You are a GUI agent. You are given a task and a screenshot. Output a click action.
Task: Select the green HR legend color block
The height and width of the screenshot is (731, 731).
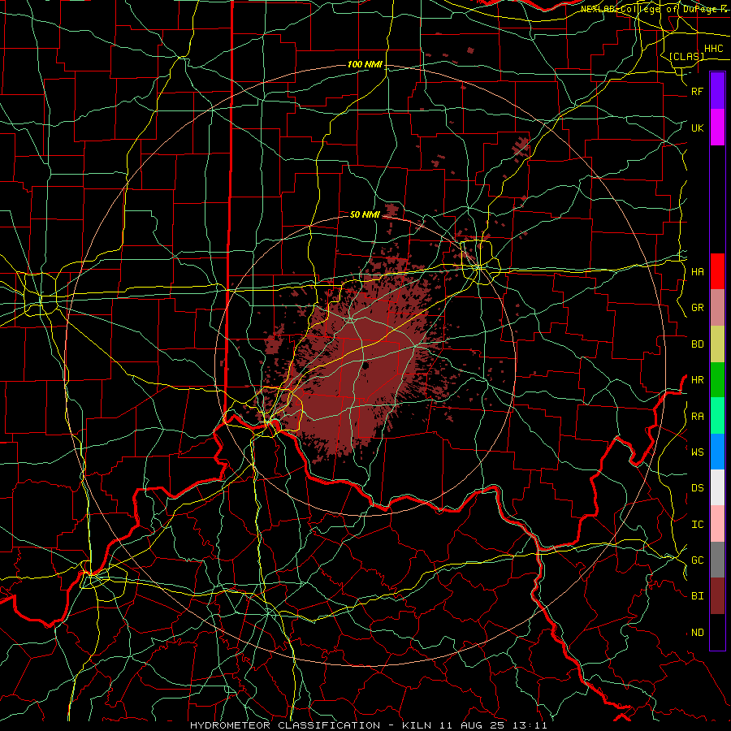tap(717, 380)
